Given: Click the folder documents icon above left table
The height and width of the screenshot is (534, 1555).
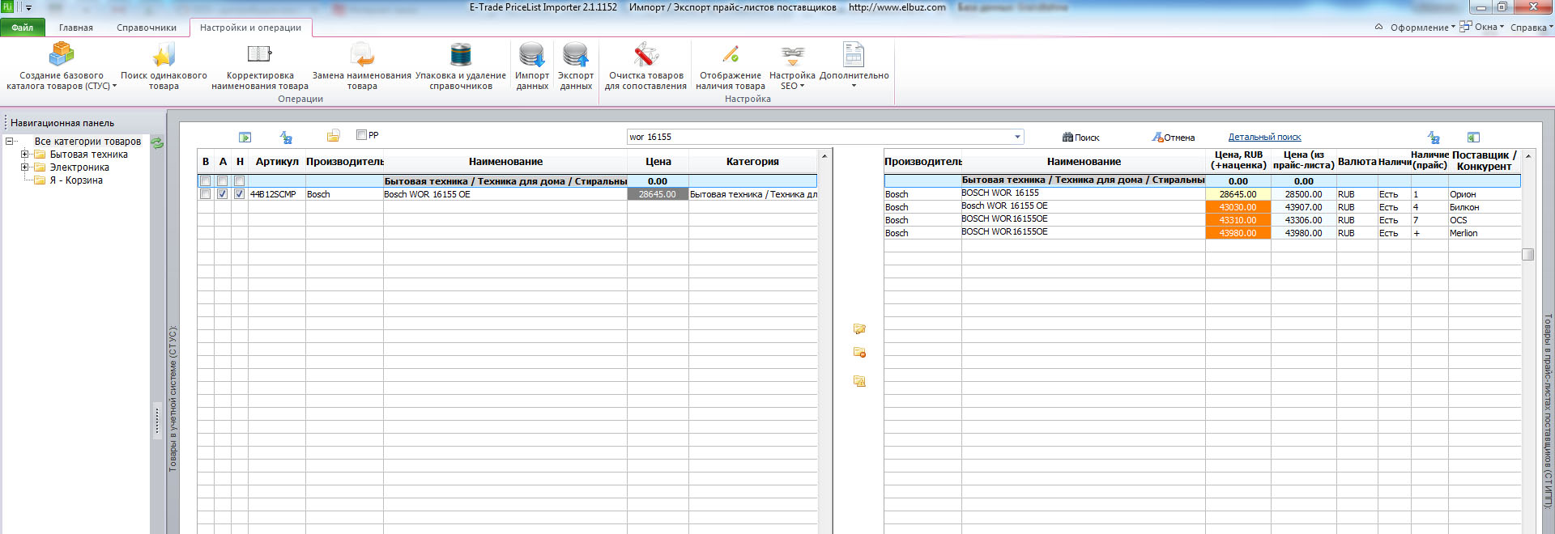Looking at the screenshot, I should pos(333,136).
